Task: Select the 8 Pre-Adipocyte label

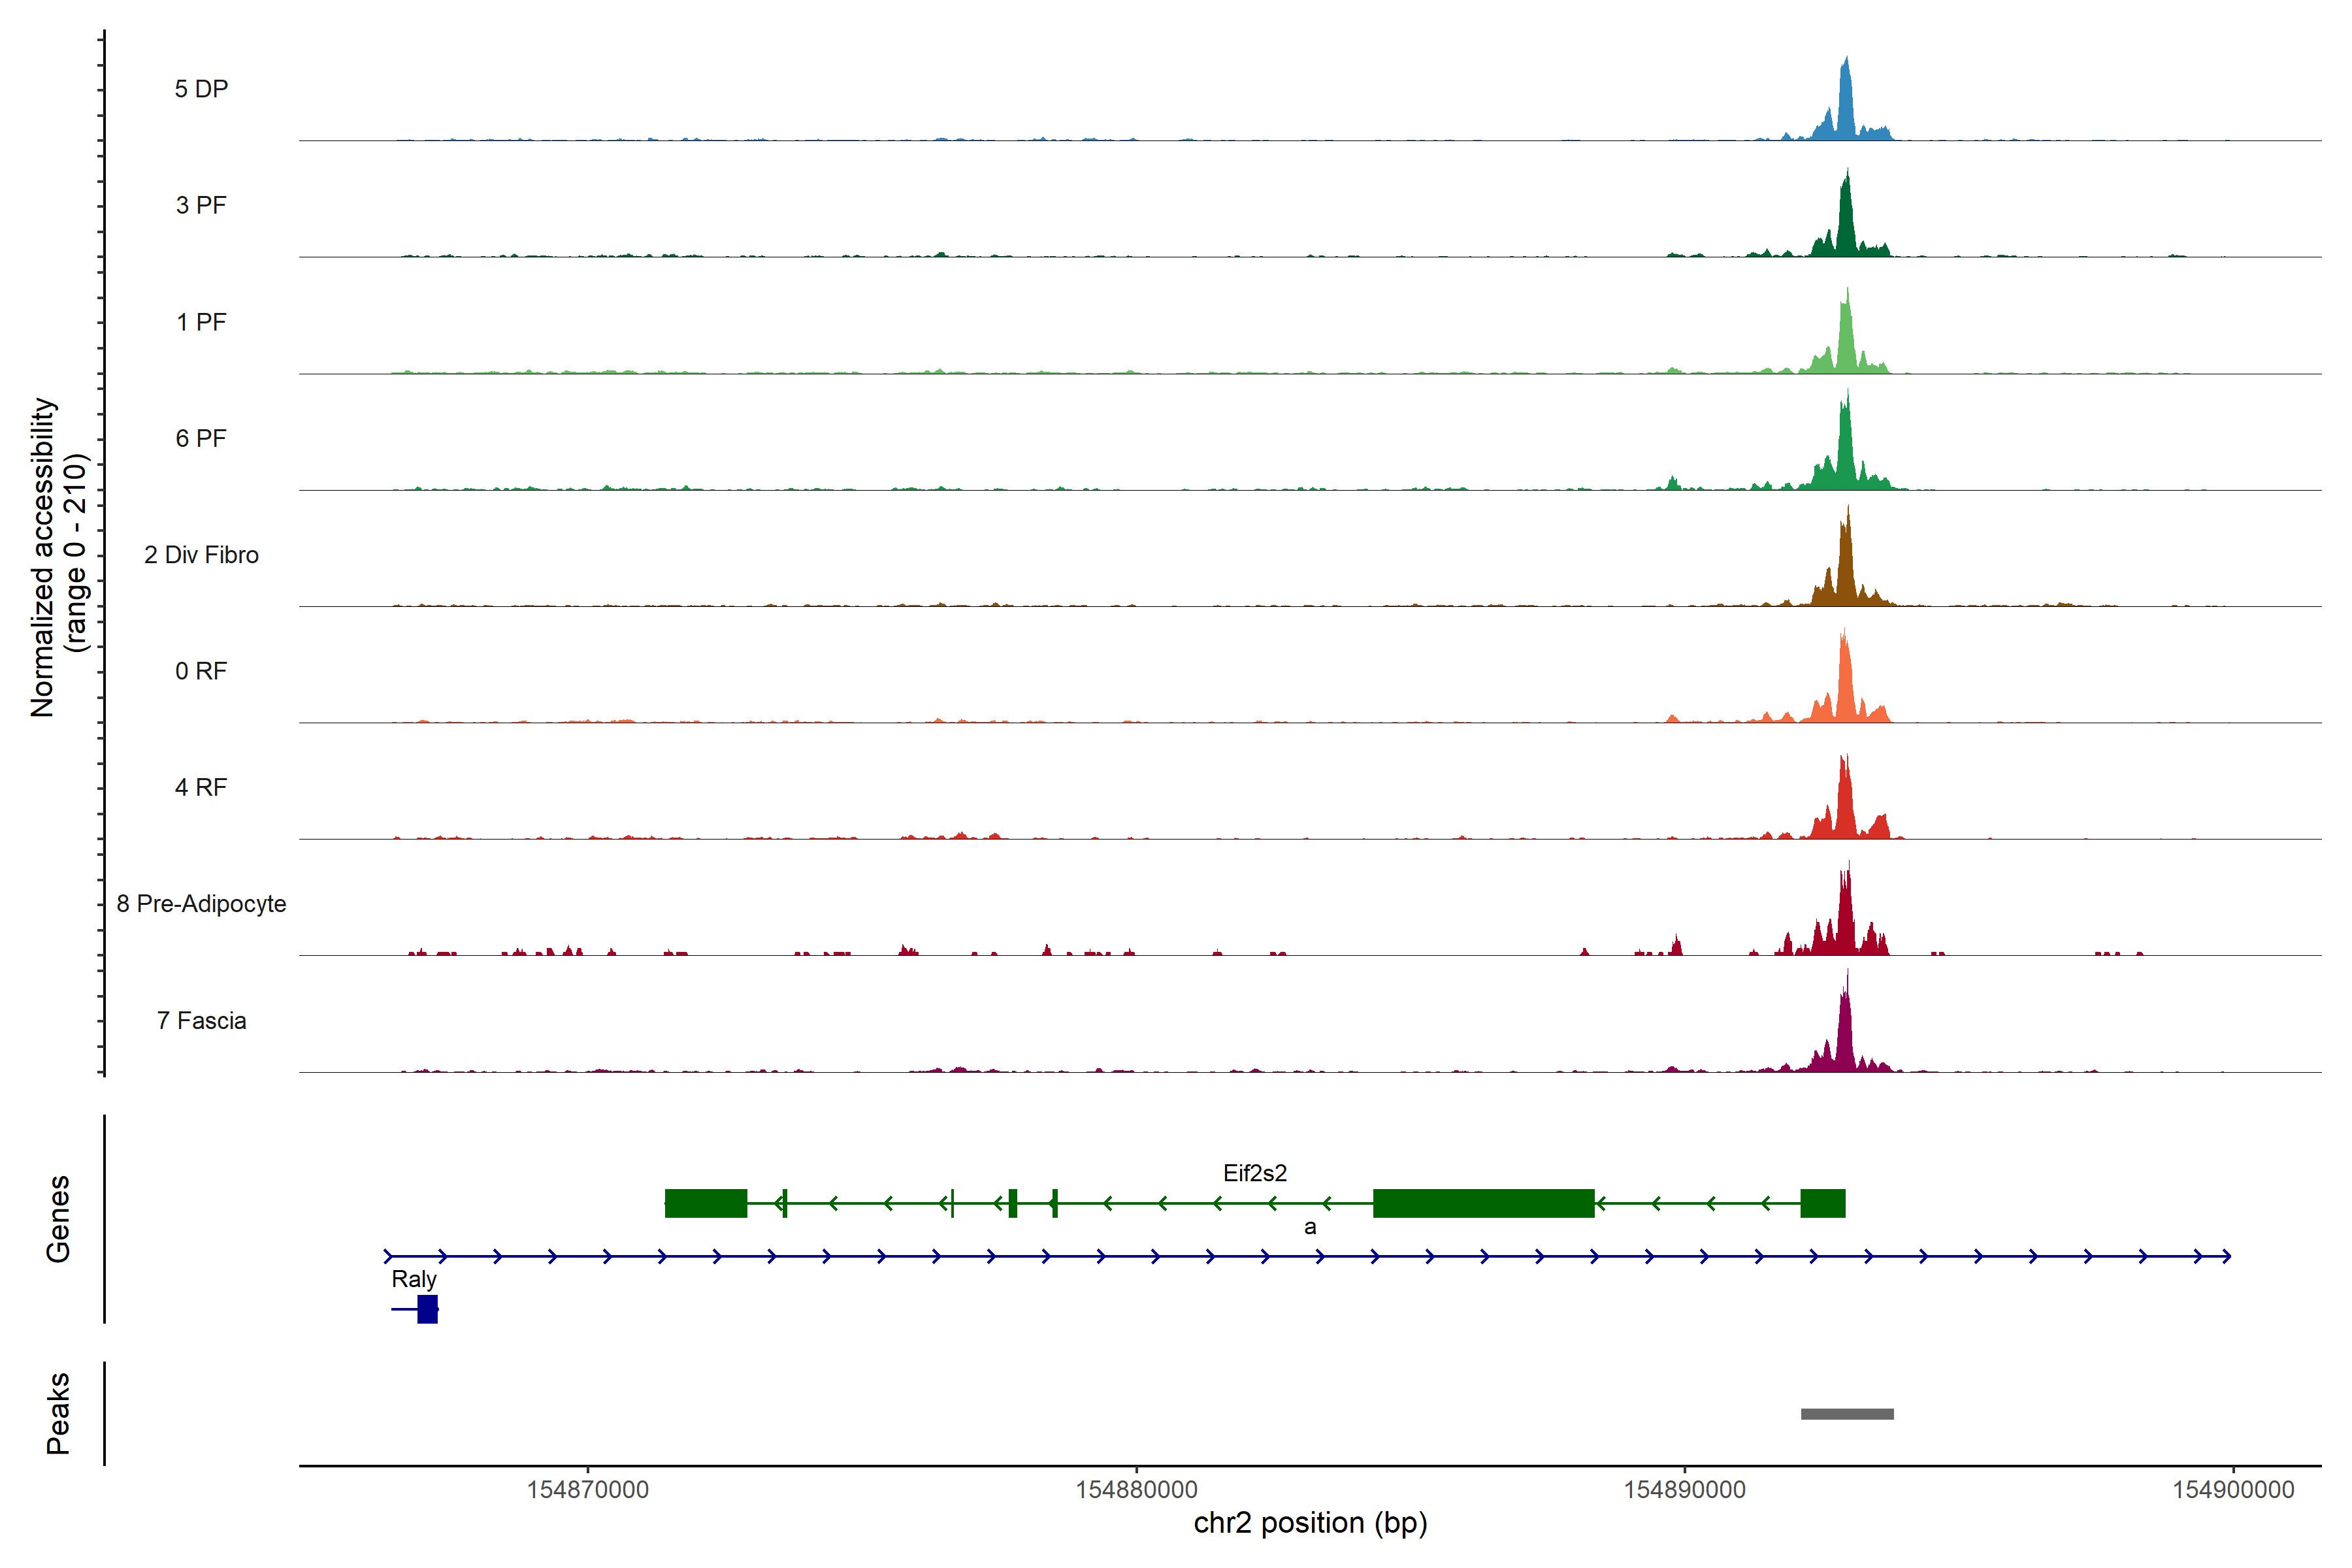Action: [201, 904]
